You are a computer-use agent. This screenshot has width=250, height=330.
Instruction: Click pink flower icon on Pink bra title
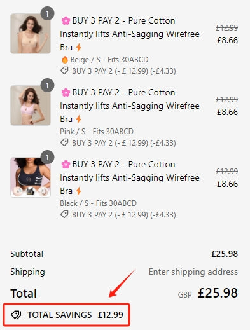[66, 93]
